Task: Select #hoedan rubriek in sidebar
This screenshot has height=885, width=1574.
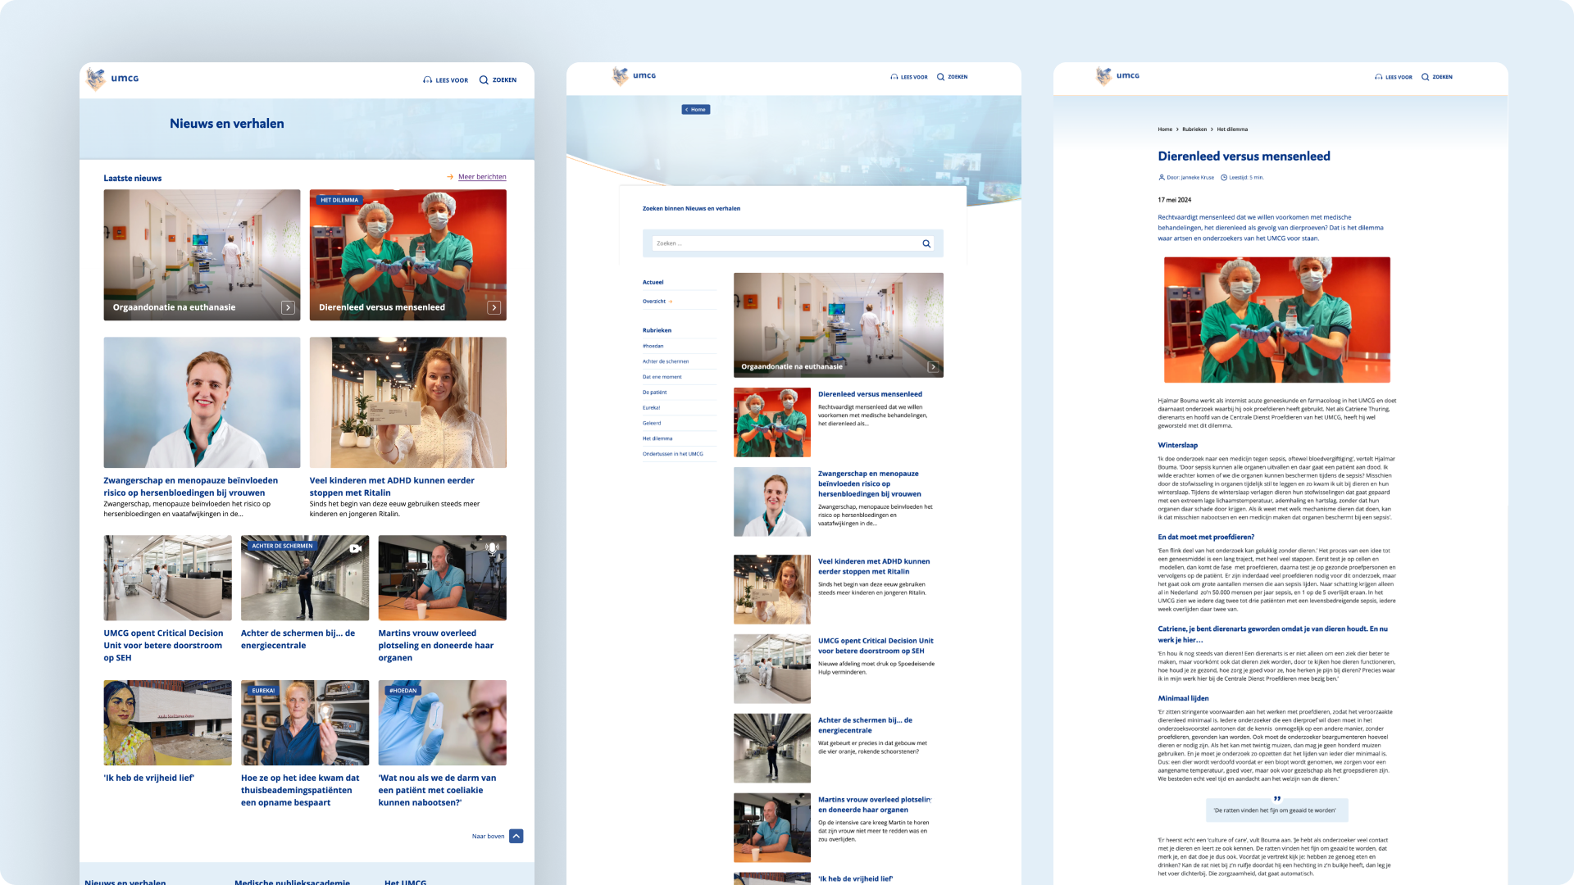Action: pyautogui.click(x=653, y=347)
